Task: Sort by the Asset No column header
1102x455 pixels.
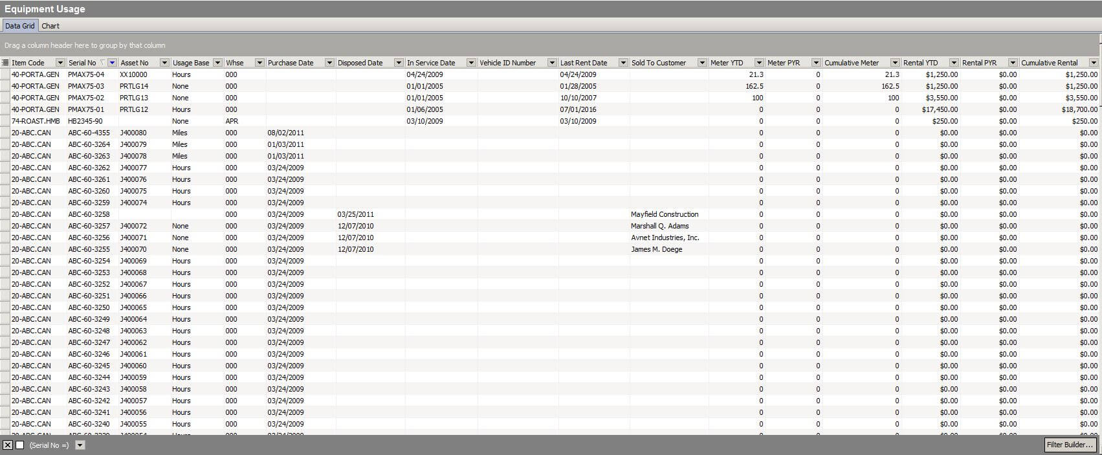Action: click(135, 63)
